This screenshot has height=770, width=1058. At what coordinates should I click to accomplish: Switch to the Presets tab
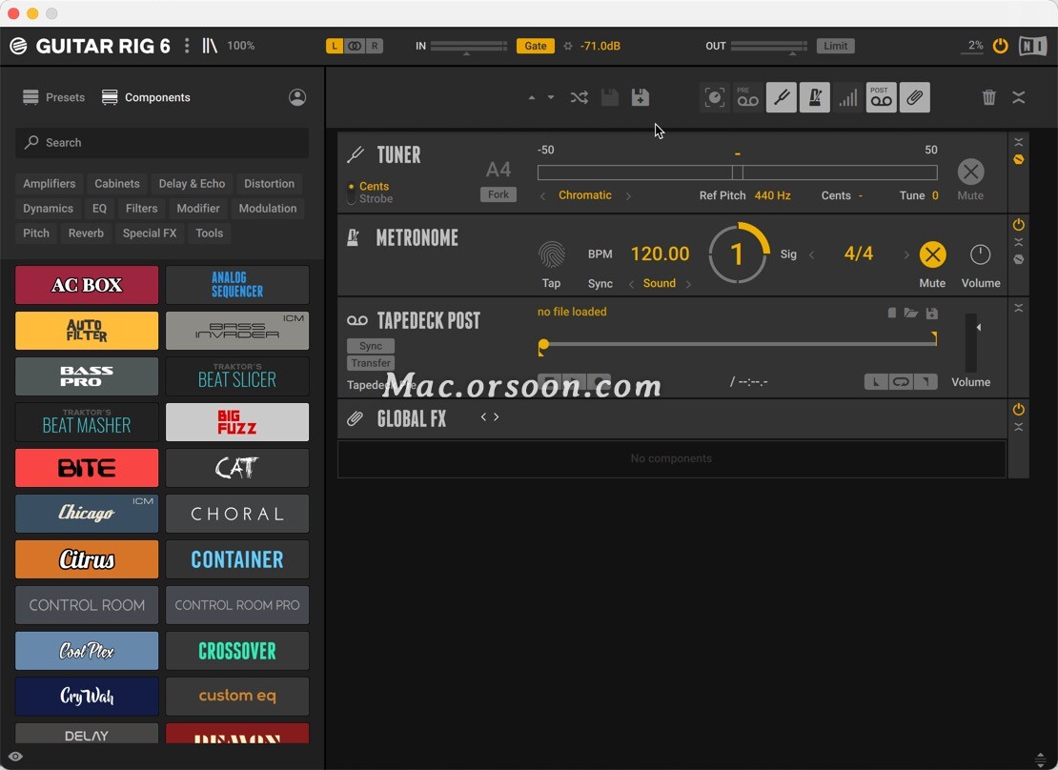click(54, 97)
